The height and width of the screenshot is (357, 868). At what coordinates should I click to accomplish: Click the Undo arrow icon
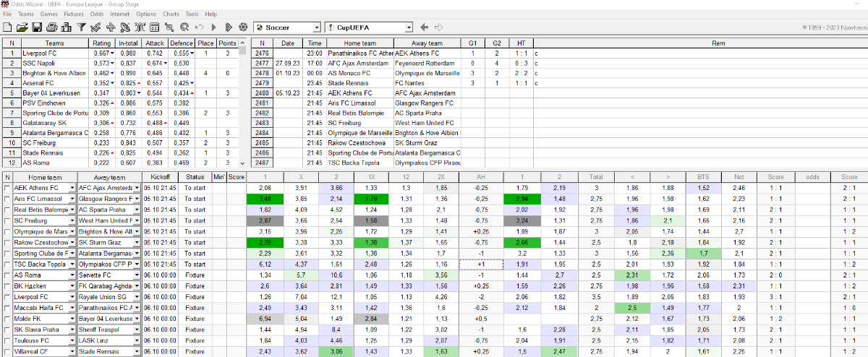point(199,27)
